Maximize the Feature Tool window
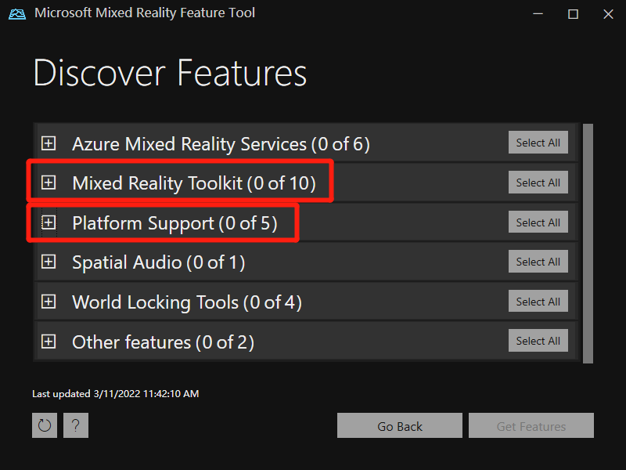The width and height of the screenshot is (626, 470). point(573,14)
